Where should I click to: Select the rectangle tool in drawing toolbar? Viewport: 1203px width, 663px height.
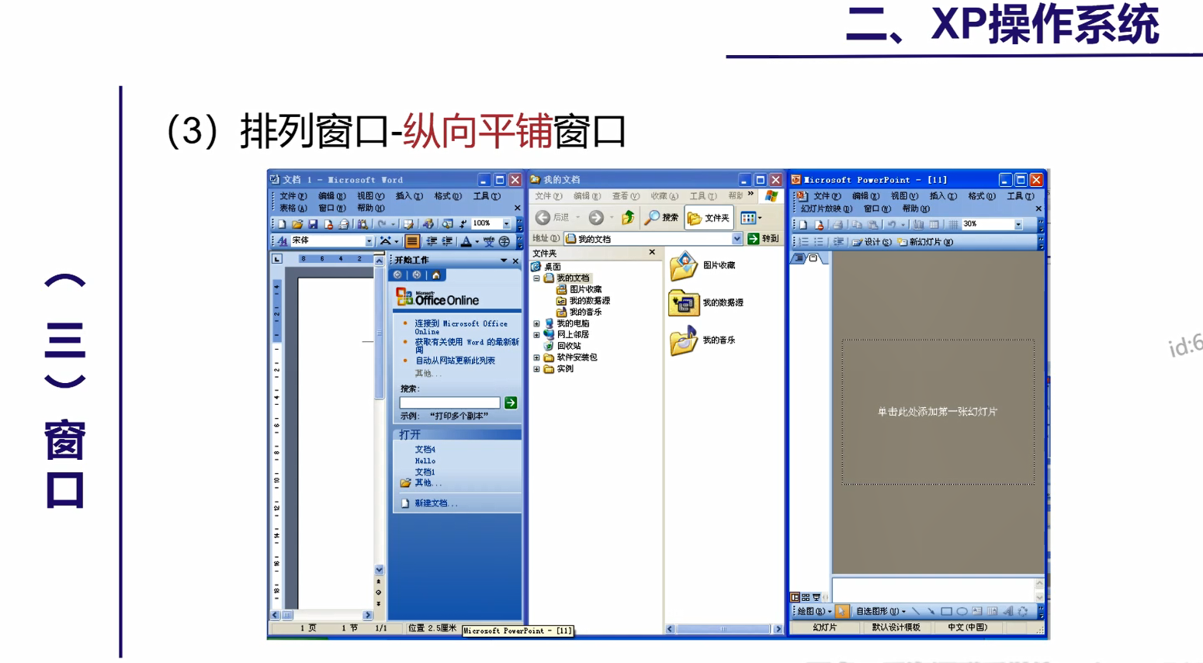(x=946, y=612)
